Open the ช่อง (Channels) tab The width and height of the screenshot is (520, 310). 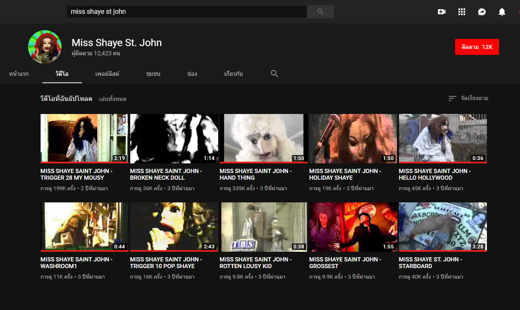192,74
